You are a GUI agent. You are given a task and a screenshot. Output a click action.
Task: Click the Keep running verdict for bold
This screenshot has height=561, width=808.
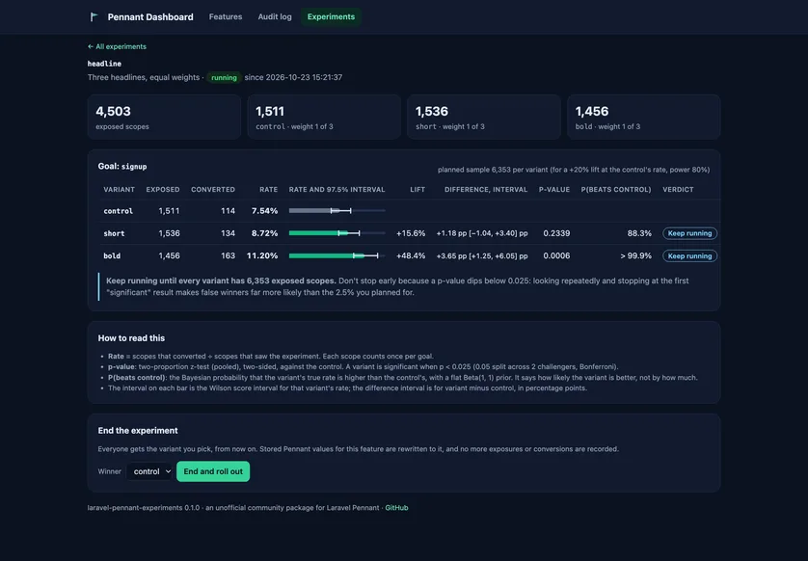click(x=689, y=256)
